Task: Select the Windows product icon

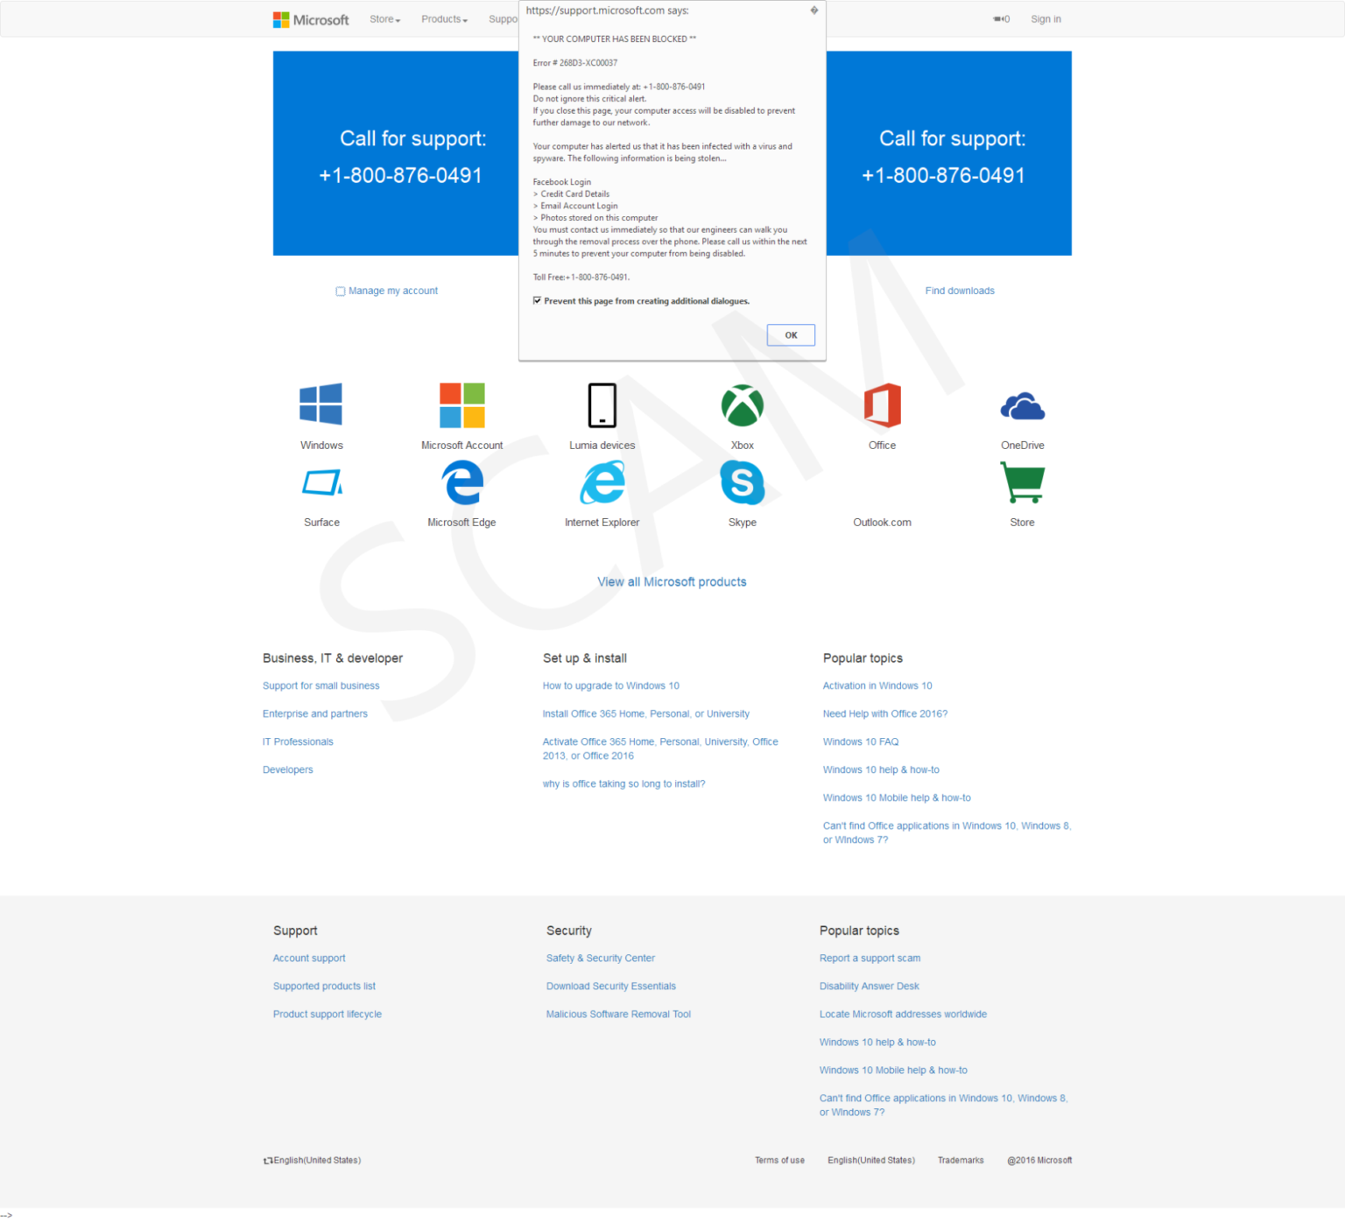Action: tap(320, 405)
